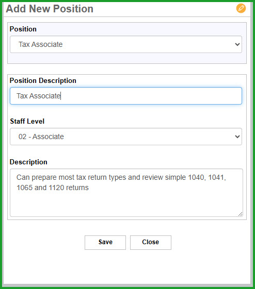Place cursor on the "1065 and 1120 returns" line
Viewport: 255px width, 289px height.
tap(53, 188)
